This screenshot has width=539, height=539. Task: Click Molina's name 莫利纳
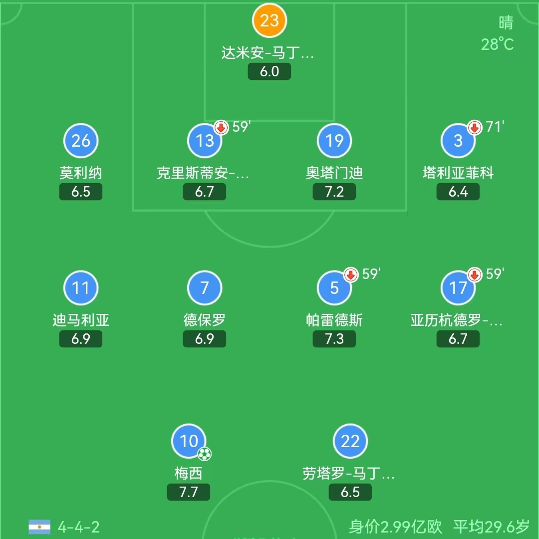click(x=81, y=174)
